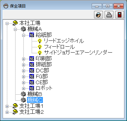The image size is (127, 121).
Task: Select the 支社工場1 tree label
Action: click(x=31, y=106)
